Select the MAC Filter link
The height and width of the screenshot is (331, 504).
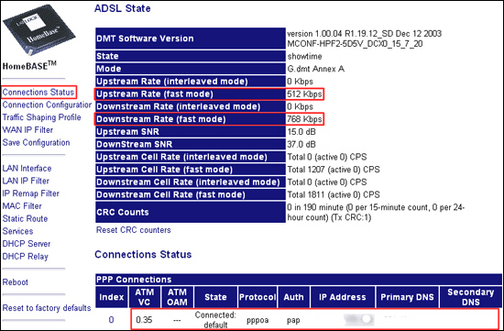pos(22,206)
